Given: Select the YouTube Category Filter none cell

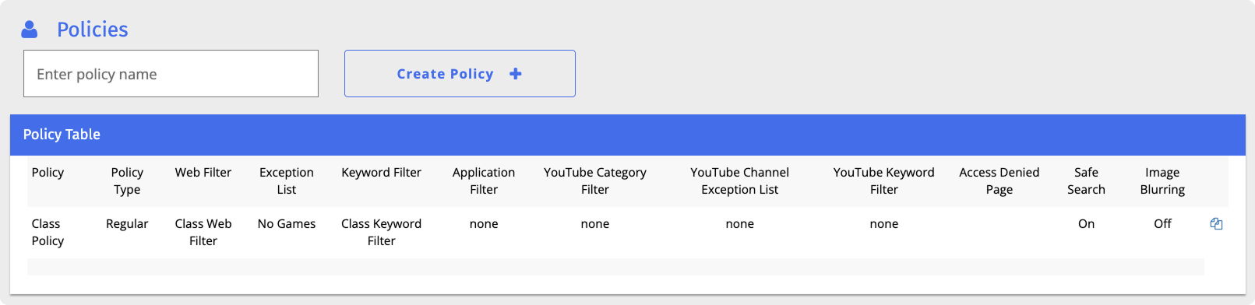Looking at the screenshot, I should 595,224.
